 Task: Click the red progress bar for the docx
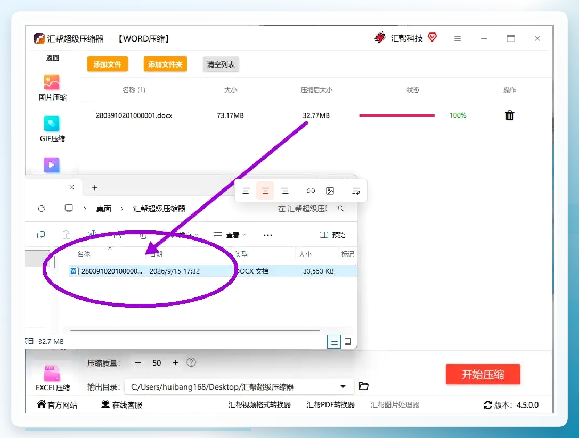[397, 115]
